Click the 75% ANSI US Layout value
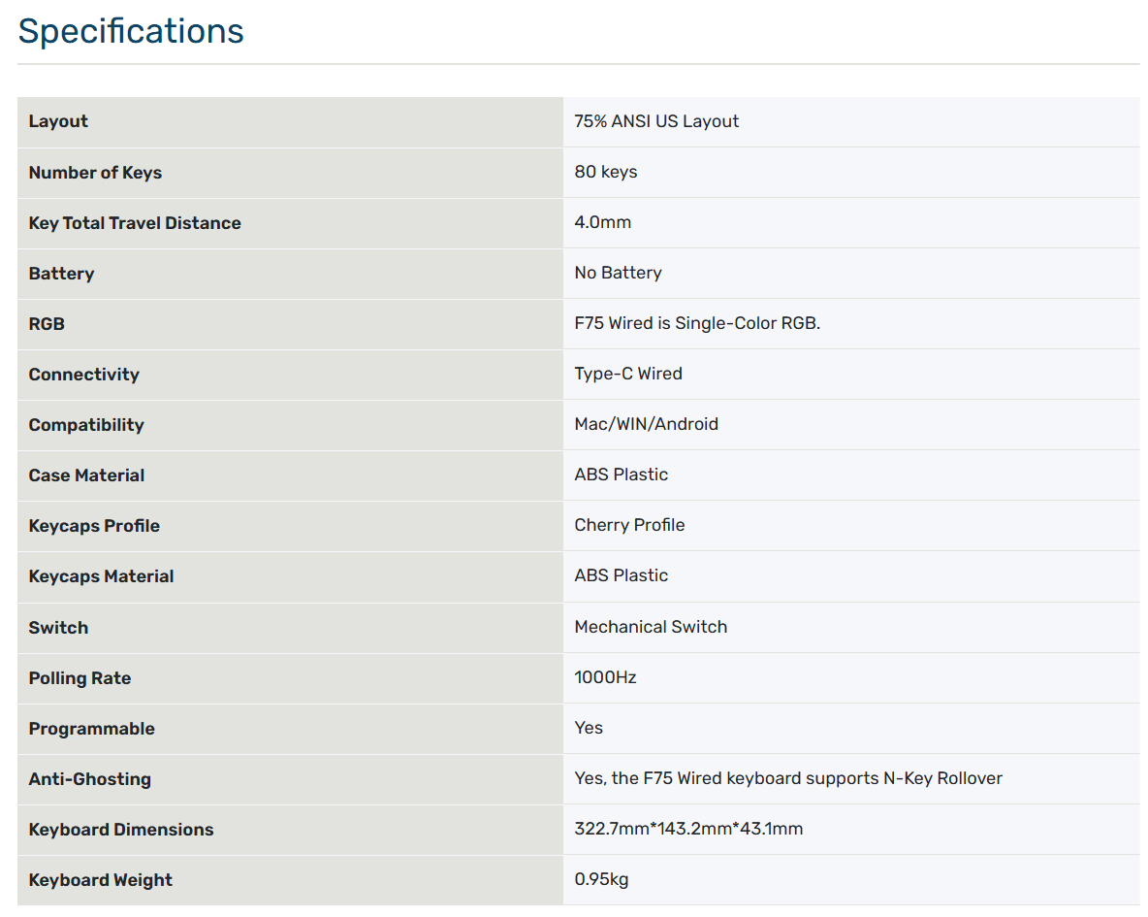1148x917 pixels. point(656,121)
